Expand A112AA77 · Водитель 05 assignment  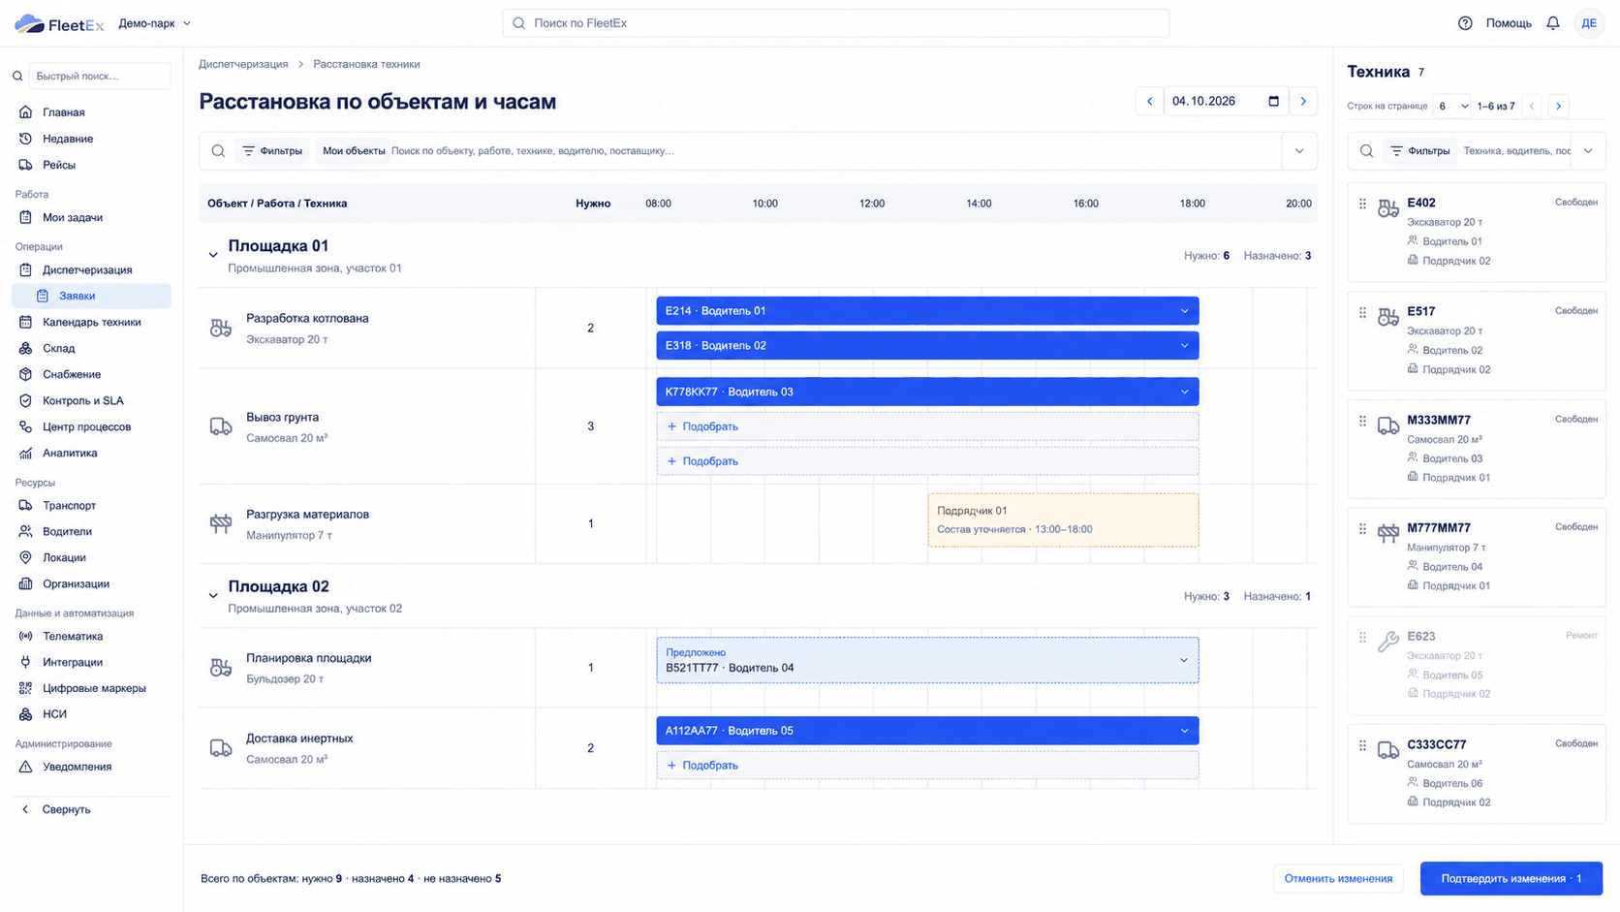(1184, 731)
